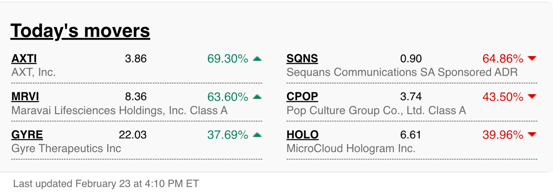Click the Last updated February 23 timestamp
553x195 pixels.
click(106, 184)
